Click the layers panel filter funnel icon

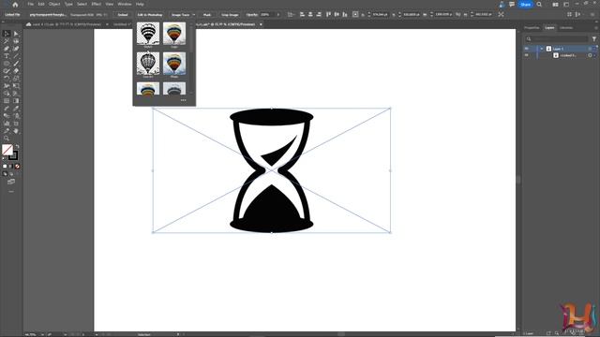point(593,39)
